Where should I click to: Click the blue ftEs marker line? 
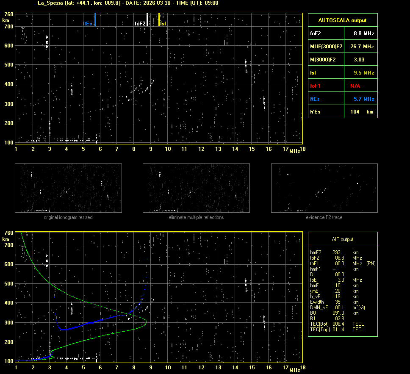coord(95,19)
